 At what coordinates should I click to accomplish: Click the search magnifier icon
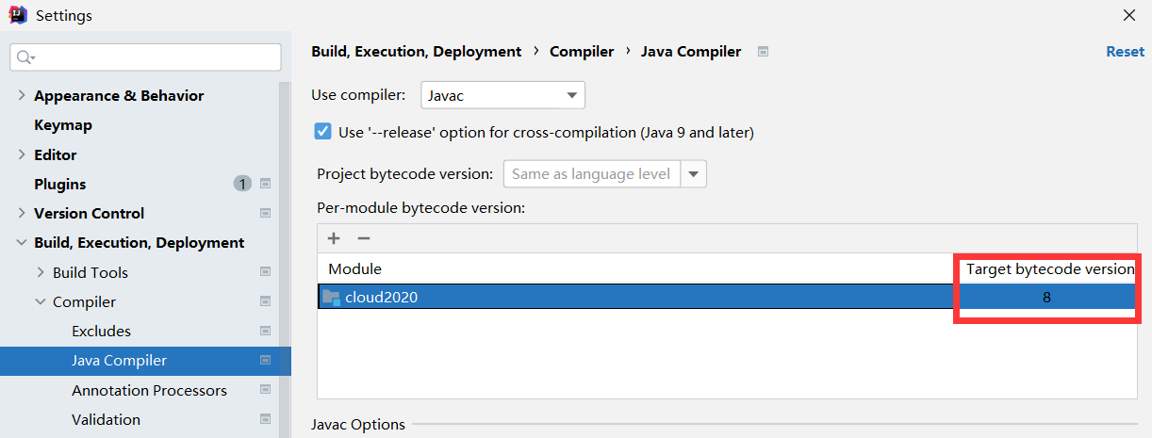[x=25, y=57]
